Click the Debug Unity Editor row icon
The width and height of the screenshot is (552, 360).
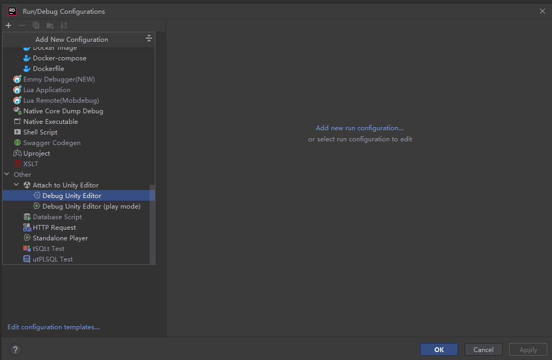pyautogui.click(x=37, y=195)
